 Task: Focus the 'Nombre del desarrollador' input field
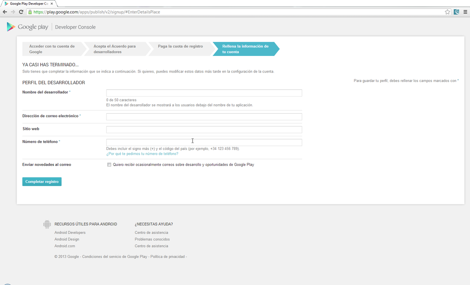click(204, 93)
